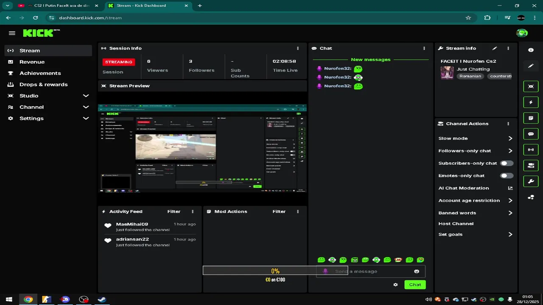Image resolution: width=543 pixels, height=305 pixels.
Task: Bookmark page with the star icon
Action: (x=468, y=18)
